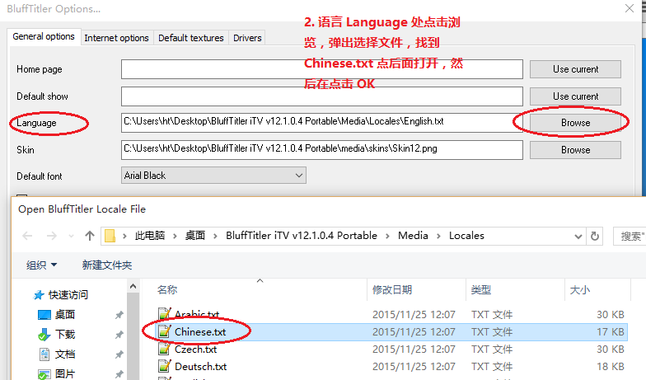Switch to the Internet options tab
The width and height of the screenshot is (646, 380).
pos(117,38)
